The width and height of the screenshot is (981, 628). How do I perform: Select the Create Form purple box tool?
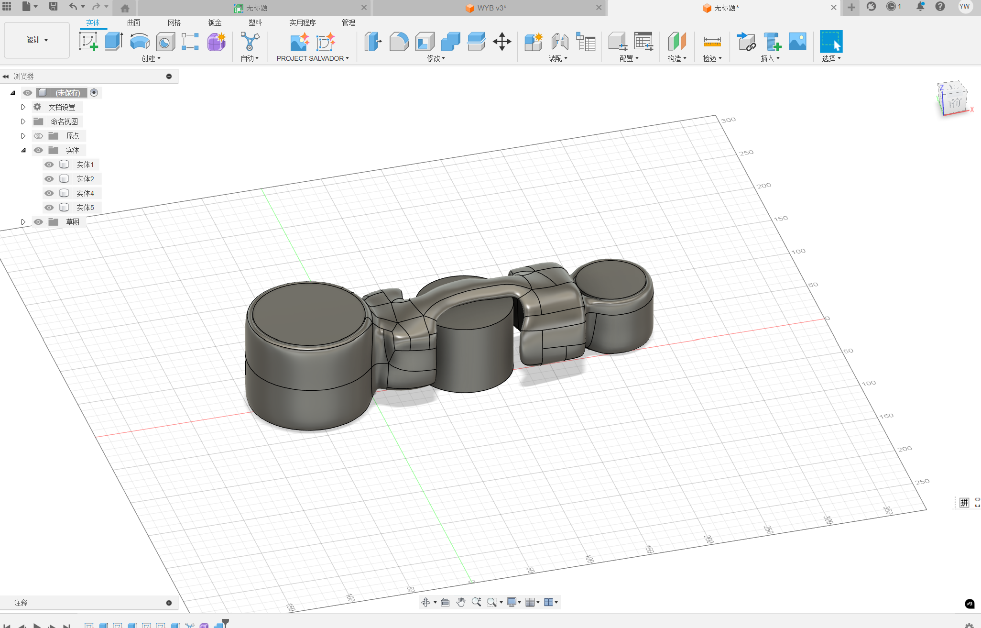pos(217,42)
